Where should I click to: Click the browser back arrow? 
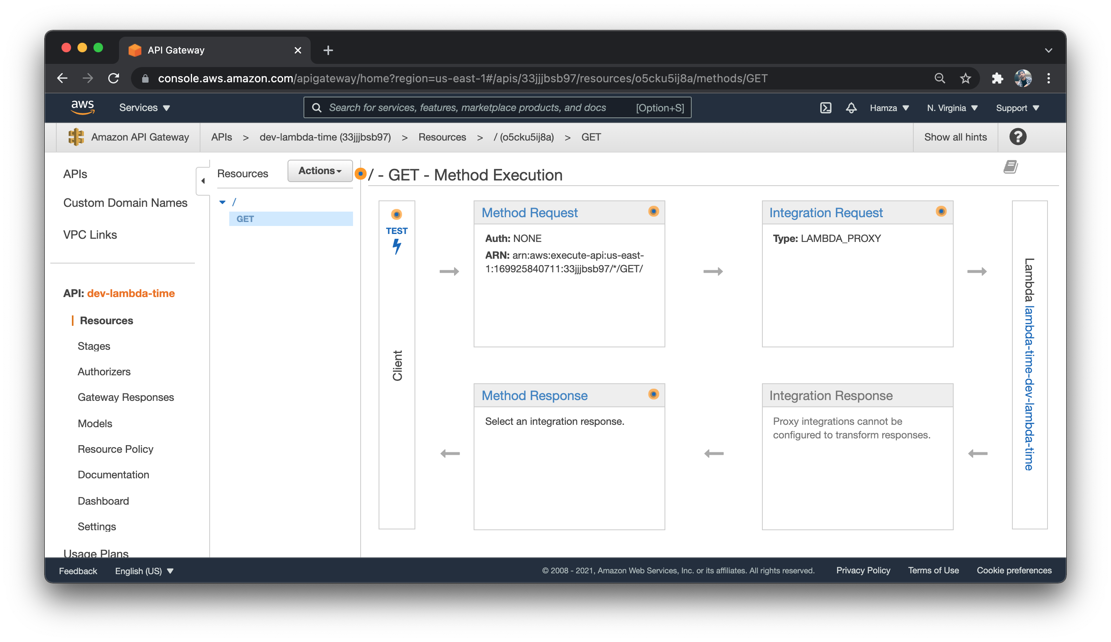point(62,78)
